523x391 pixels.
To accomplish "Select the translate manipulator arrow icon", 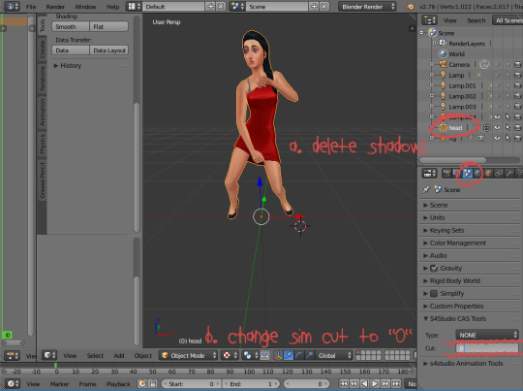I will point(289,355).
